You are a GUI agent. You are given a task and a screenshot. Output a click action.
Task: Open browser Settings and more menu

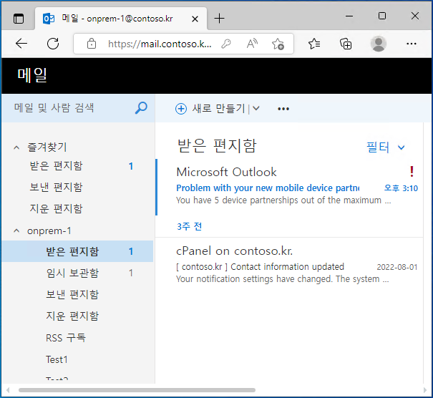[412, 44]
